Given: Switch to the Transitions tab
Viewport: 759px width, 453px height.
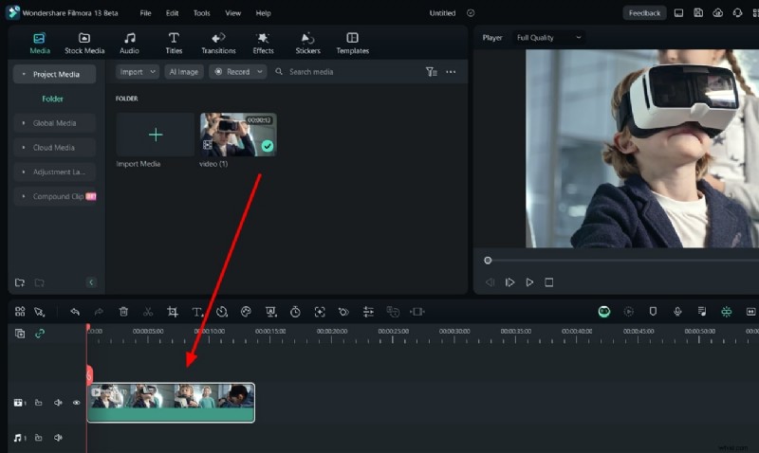Looking at the screenshot, I should coord(218,43).
